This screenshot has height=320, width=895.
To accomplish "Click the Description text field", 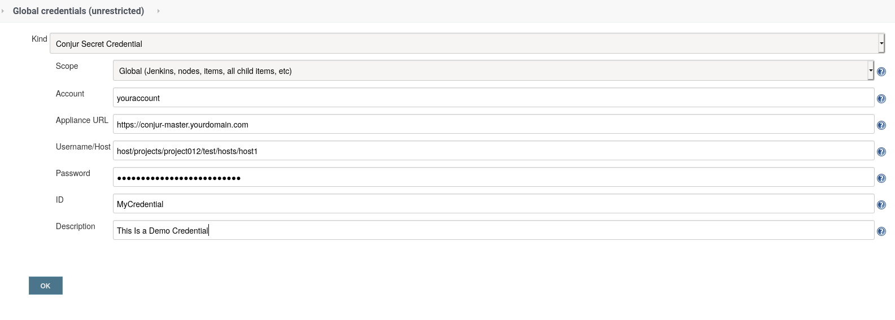I will (x=494, y=230).
